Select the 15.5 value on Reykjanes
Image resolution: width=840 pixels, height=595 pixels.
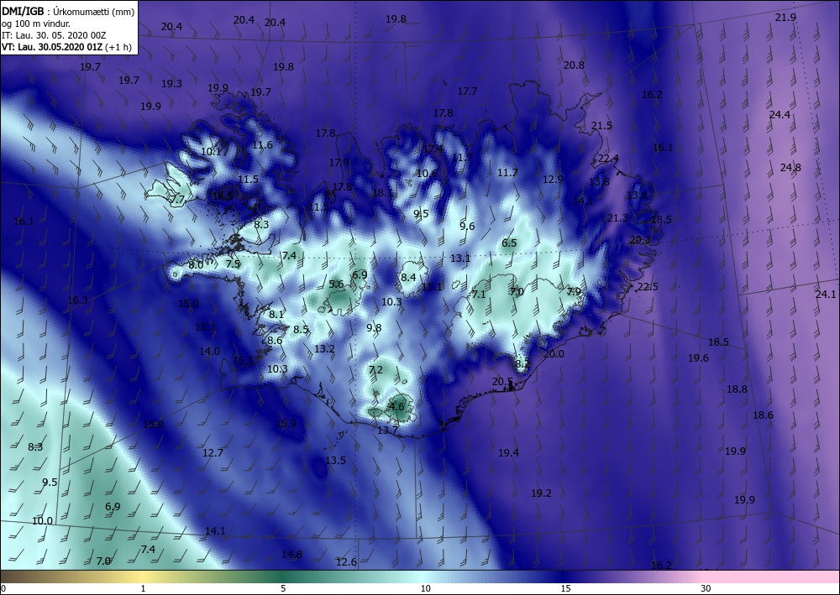[243, 361]
